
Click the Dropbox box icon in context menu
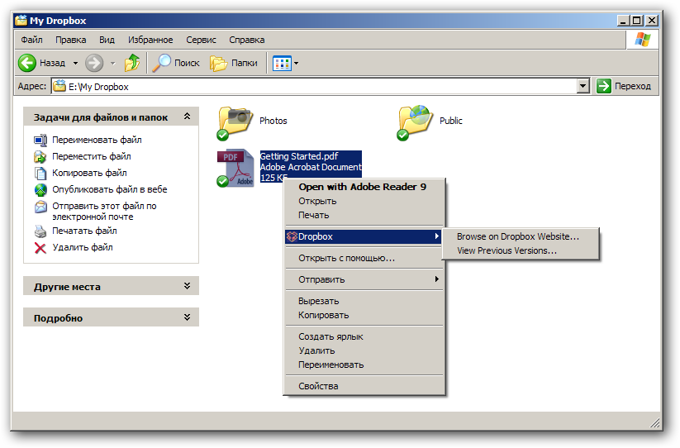point(292,236)
